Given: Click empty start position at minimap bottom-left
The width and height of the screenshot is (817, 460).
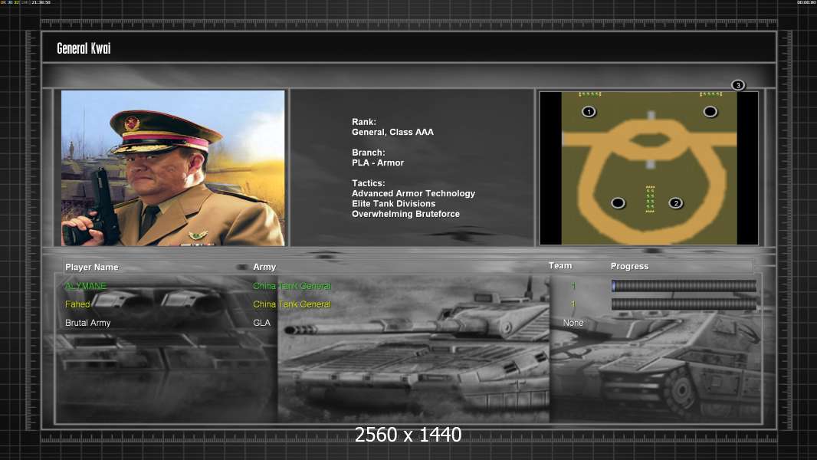Looking at the screenshot, I should tap(618, 203).
